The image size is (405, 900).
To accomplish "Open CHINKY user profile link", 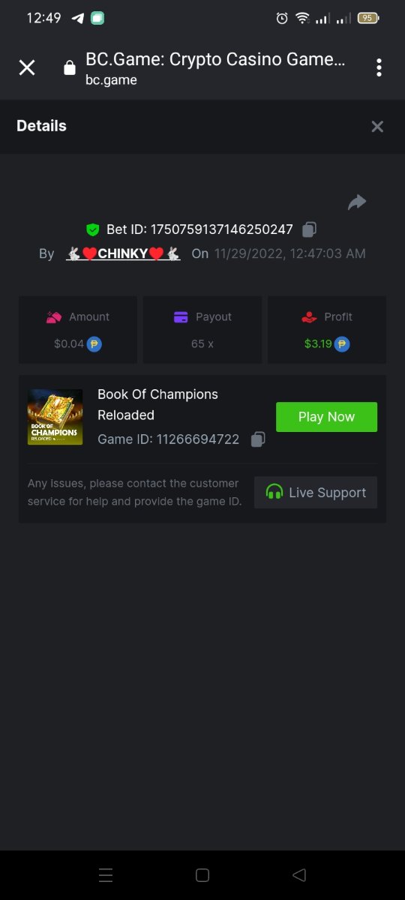I will (124, 253).
